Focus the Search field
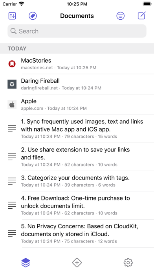 click(x=77, y=31)
